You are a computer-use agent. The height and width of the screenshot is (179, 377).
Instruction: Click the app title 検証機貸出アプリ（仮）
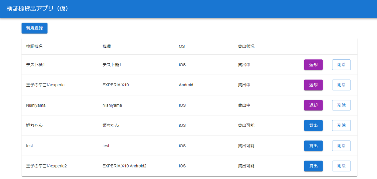click(x=38, y=9)
